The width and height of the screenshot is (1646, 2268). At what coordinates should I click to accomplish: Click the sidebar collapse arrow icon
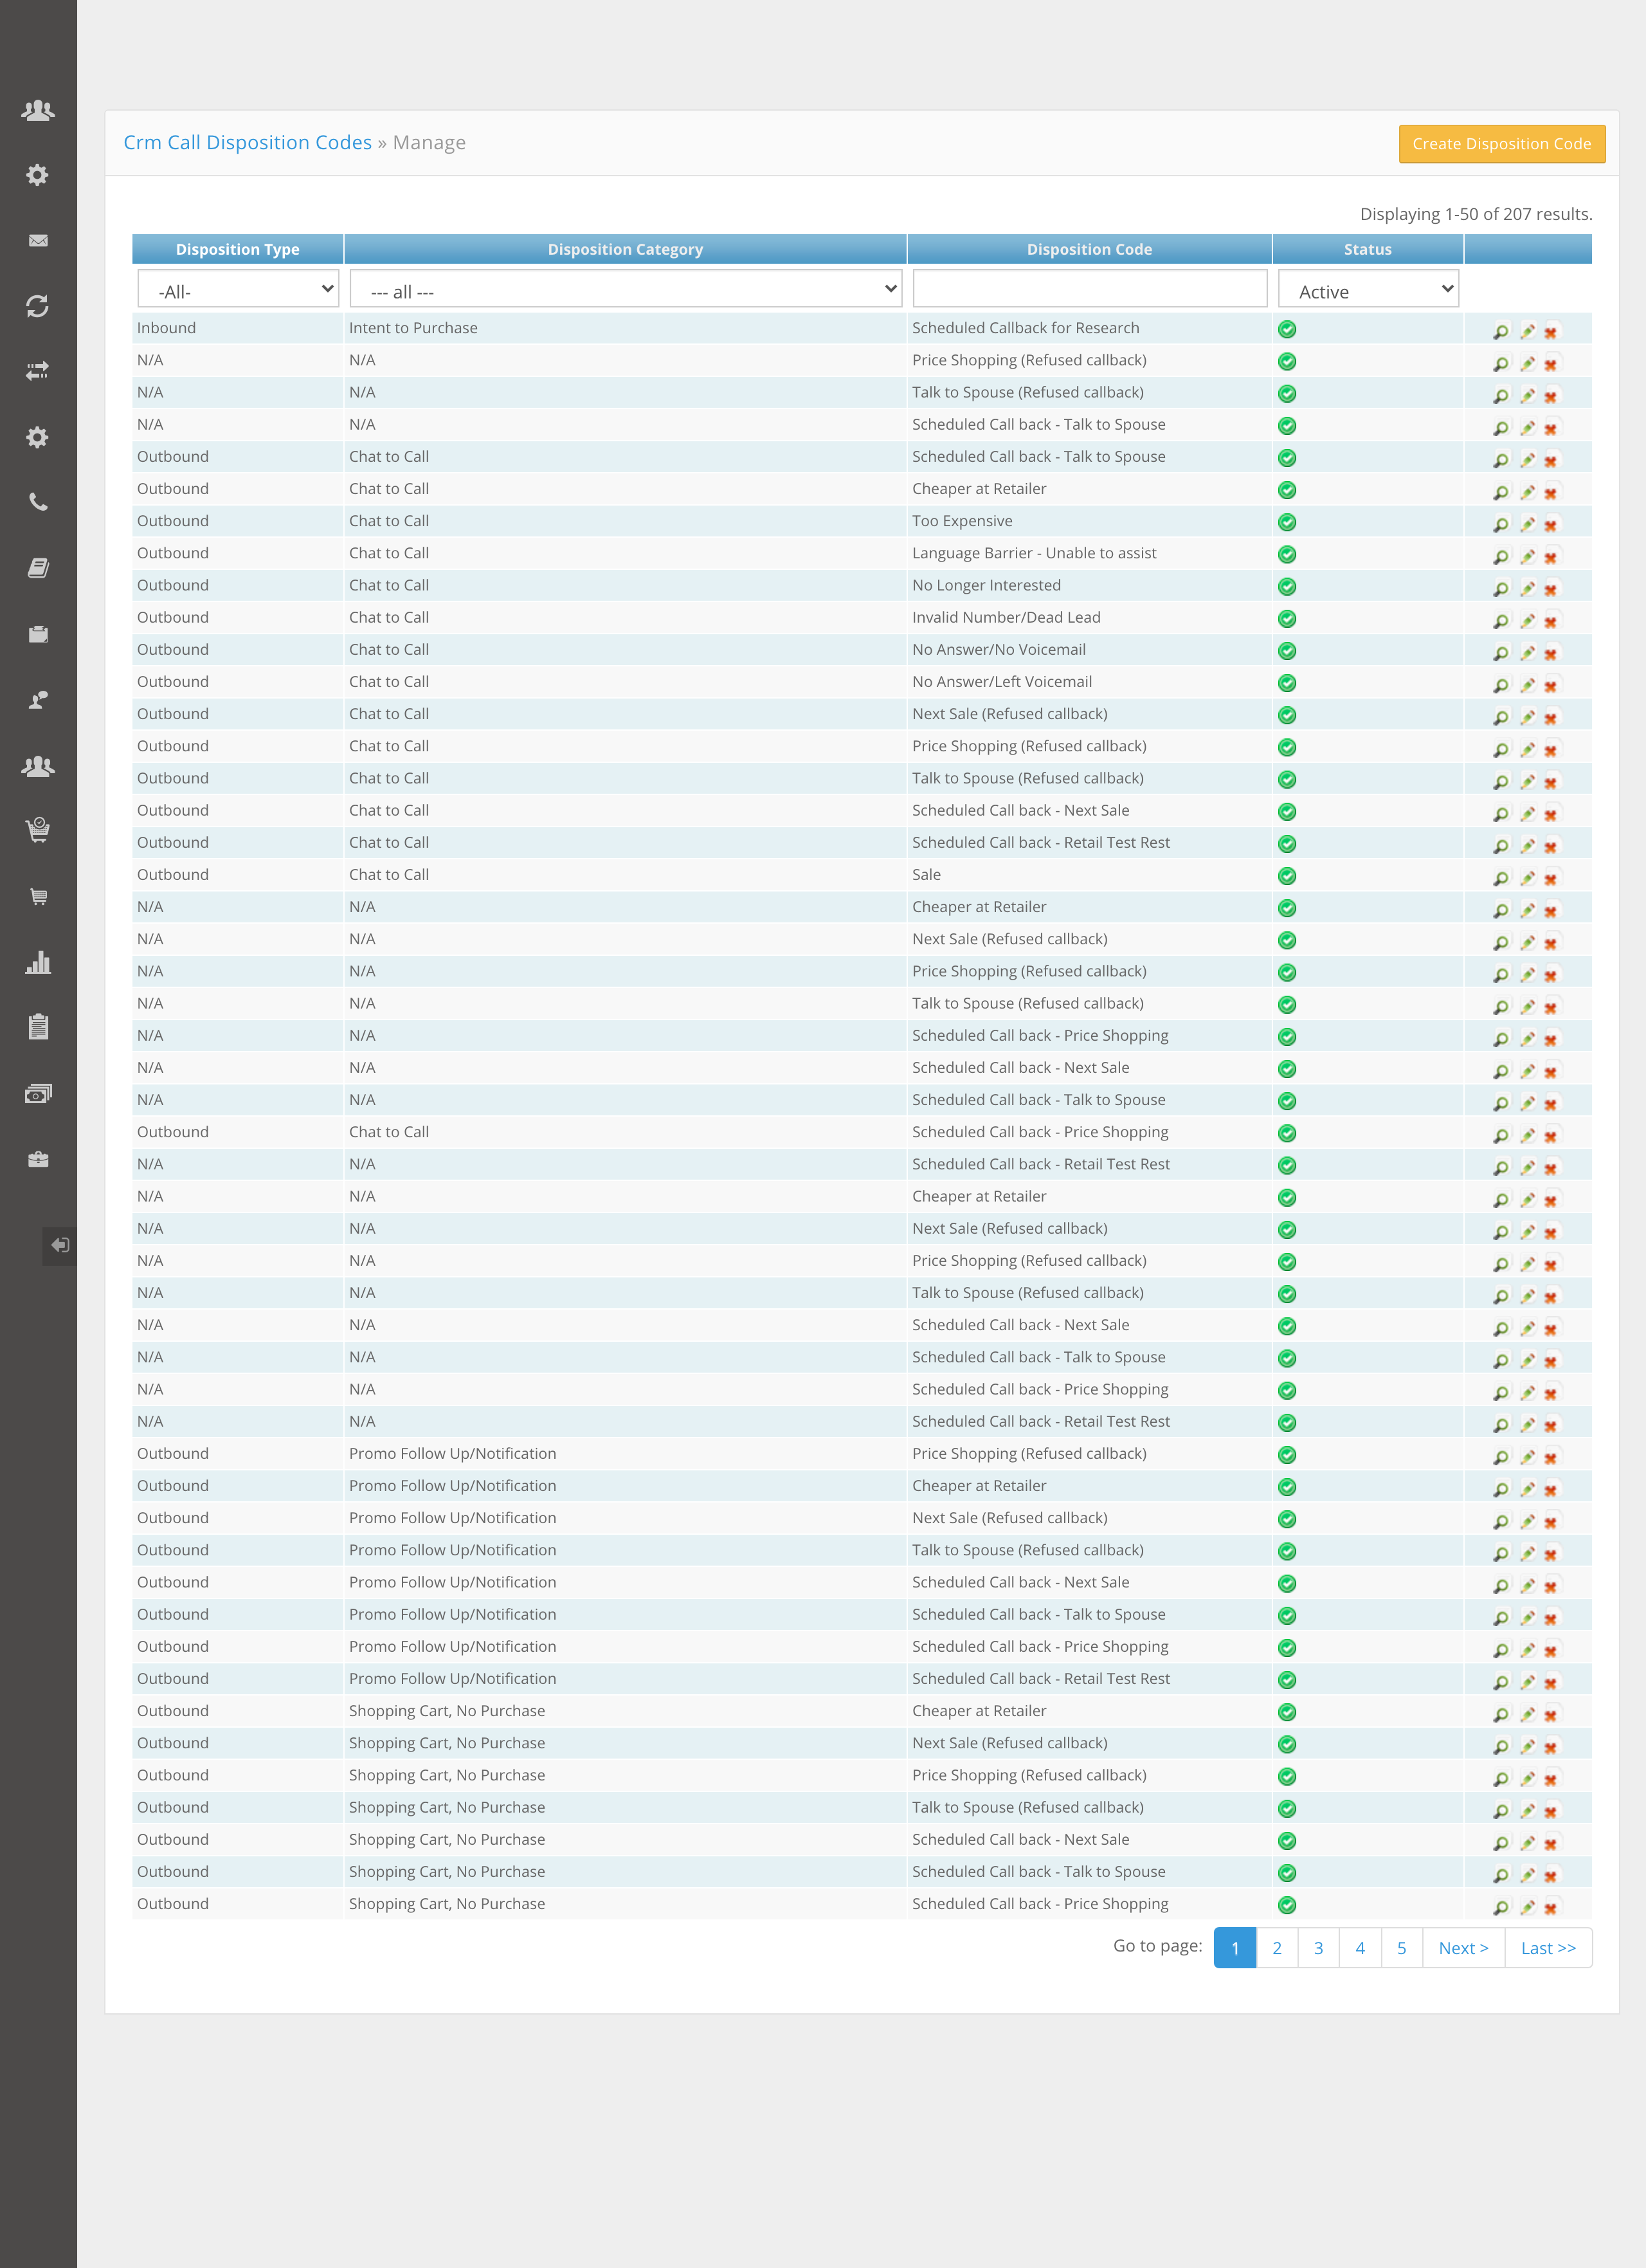click(60, 1245)
